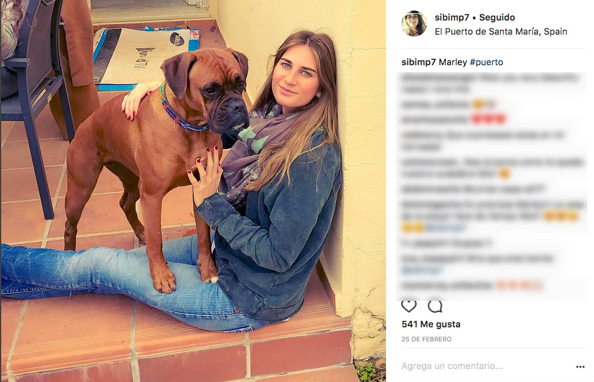594x382 pixels.
Task: Click the speech bubble comment icon
Action: (435, 306)
